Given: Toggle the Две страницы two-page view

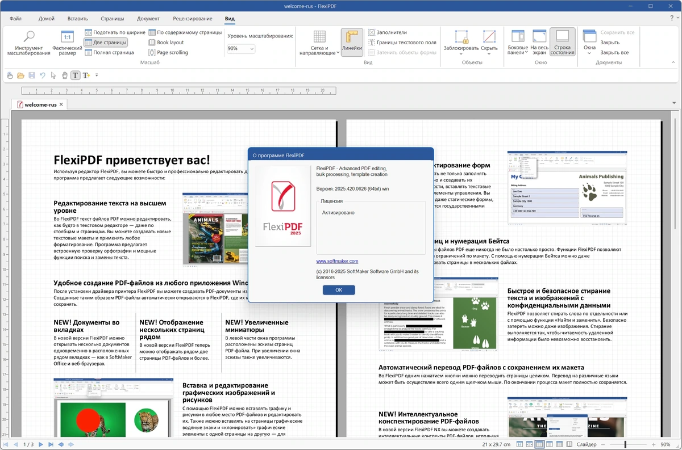Looking at the screenshot, I should (x=106, y=43).
